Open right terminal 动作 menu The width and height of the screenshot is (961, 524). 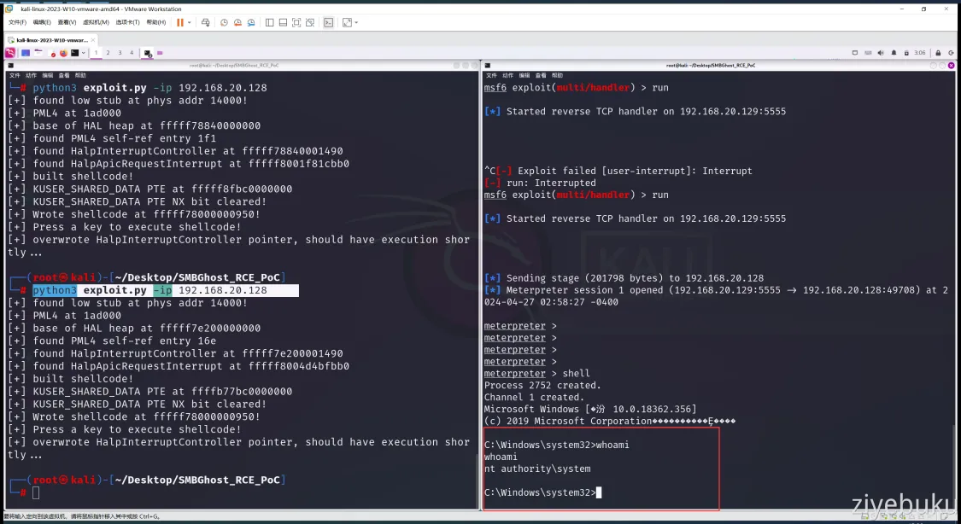click(508, 75)
